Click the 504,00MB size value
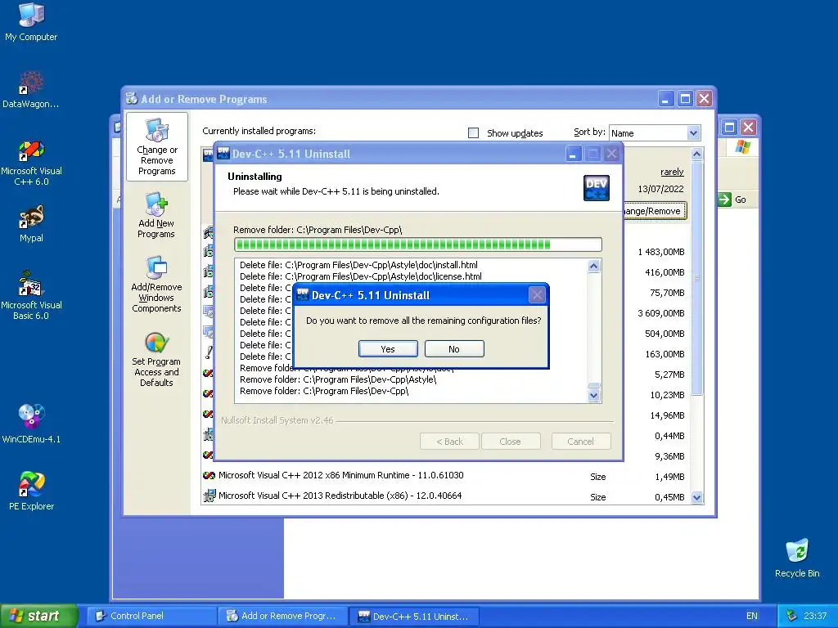 click(x=665, y=334)
